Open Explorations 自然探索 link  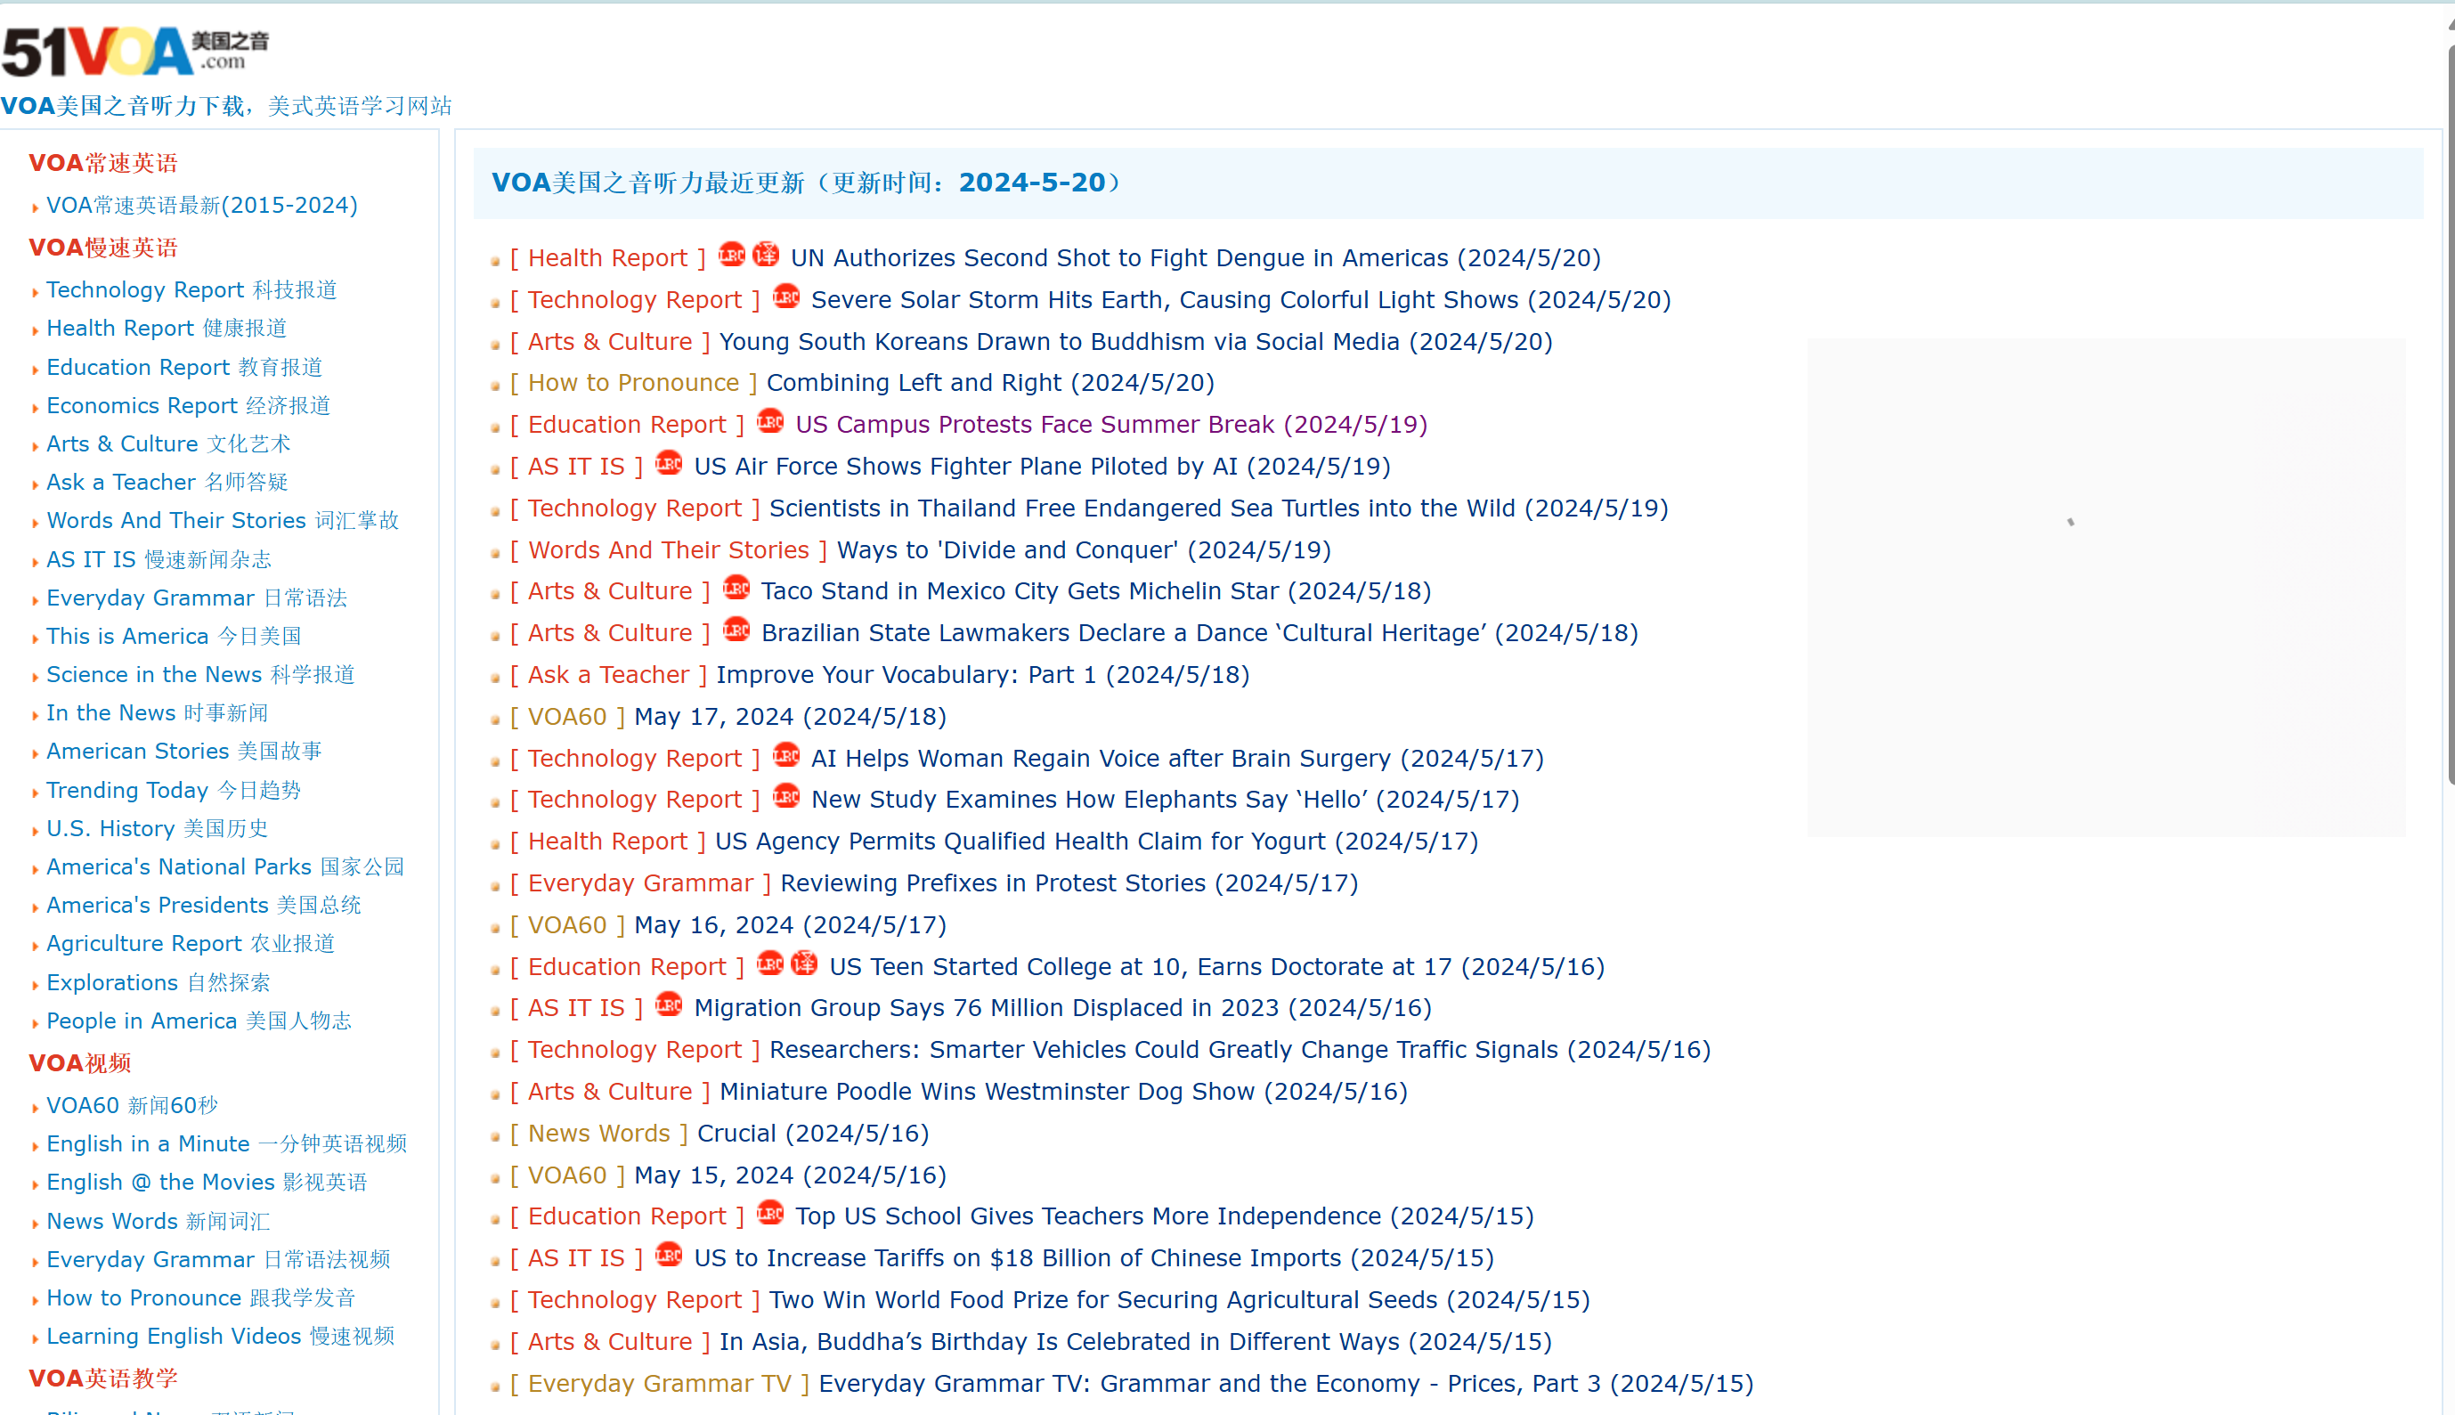(159, 982)
